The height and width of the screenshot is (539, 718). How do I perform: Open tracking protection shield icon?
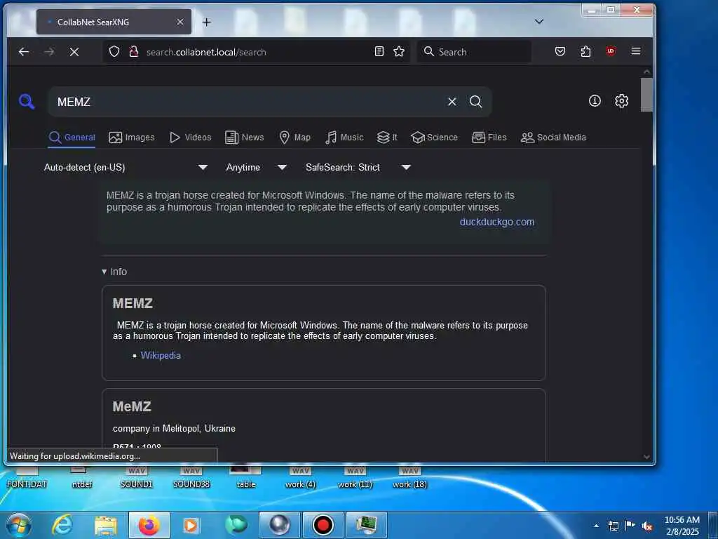[114, 52]
